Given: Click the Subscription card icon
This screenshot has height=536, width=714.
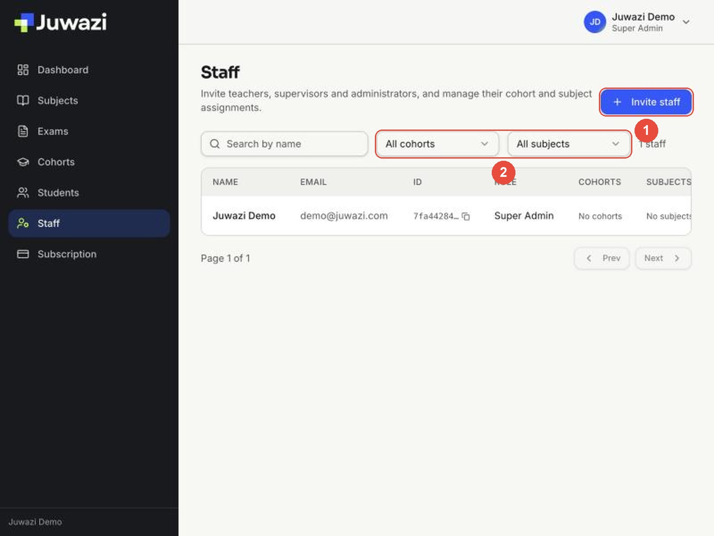Looking at the screenshot, I should click(23, 254).
